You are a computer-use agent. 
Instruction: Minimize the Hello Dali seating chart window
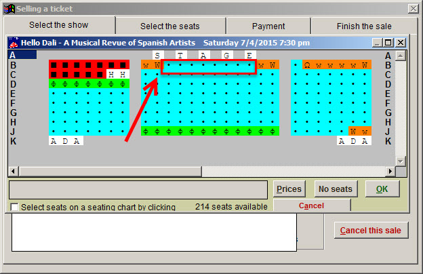[x=377, y=43]
